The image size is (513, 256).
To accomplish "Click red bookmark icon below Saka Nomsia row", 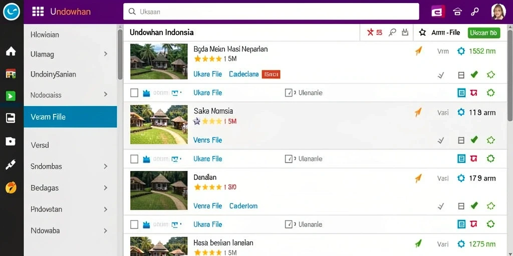I will coord(473,158).
